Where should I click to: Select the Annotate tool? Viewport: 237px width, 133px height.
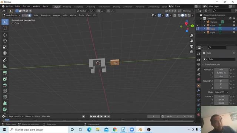5,60
